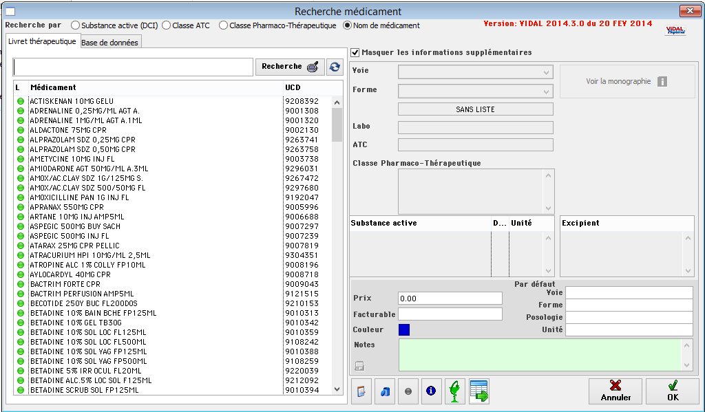Click the Prix field showing 0.00
The height and width of the screenshot is (412, 705).
(x=450, y=299)
